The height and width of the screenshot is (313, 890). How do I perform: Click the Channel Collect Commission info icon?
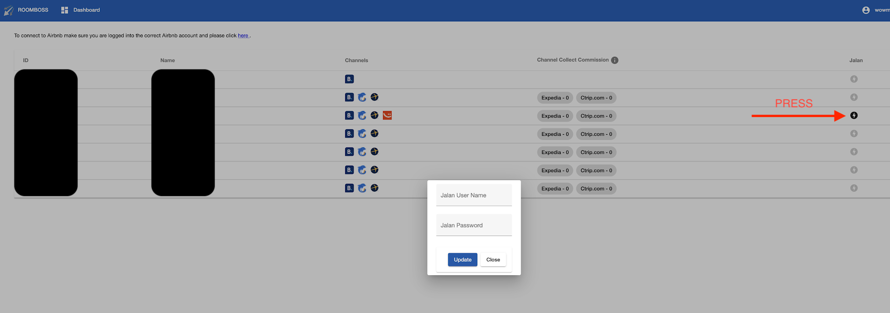[615, 60]
